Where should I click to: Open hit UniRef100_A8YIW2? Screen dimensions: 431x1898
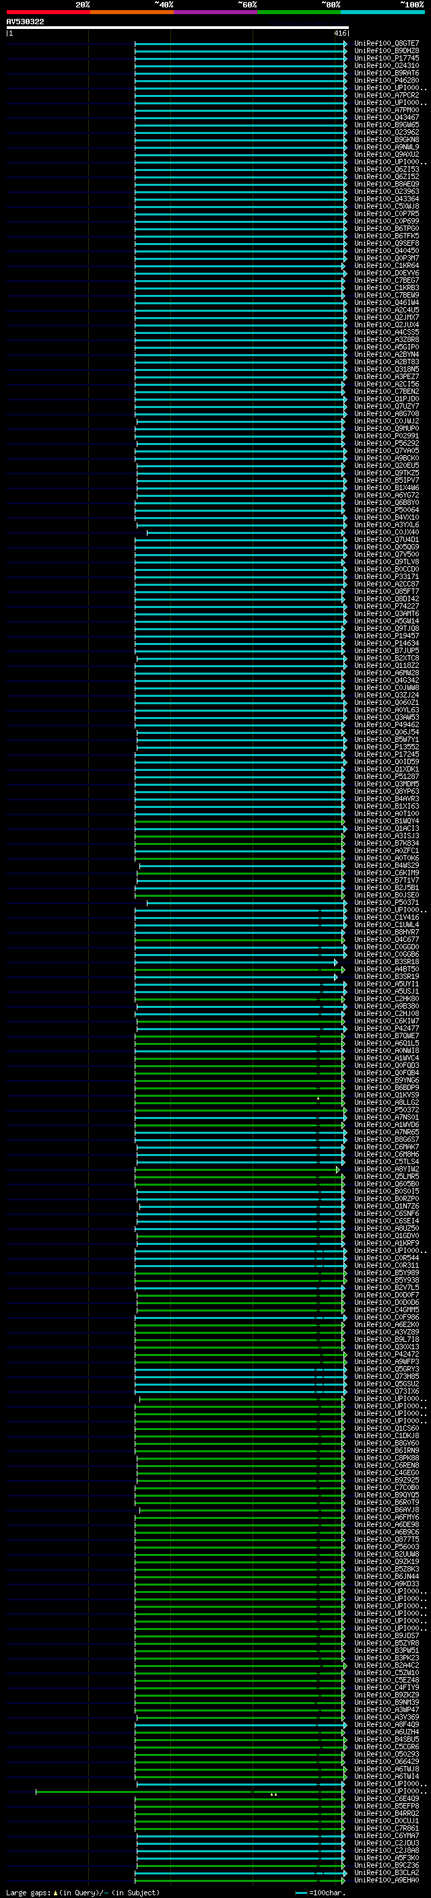coord(386,1169)
